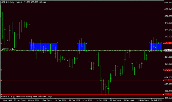Click the 18 Dec 2008 date label
This screenshot has height=102, width=172.
tap(61, 100)
